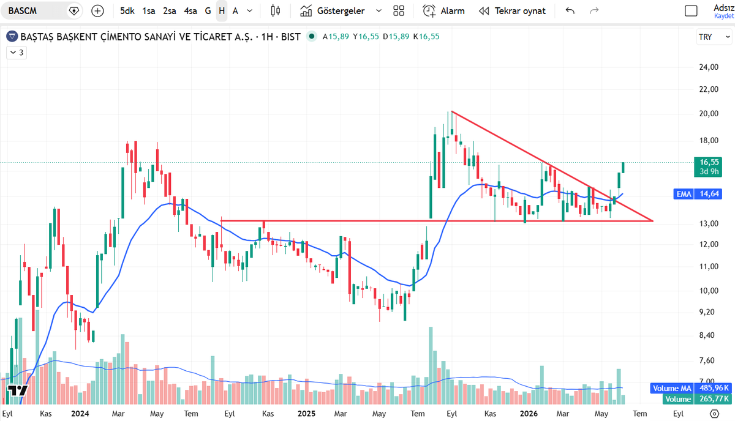The image size is (735, 421).
Task: Create an alert with the Alarm button
Action: 444,11
